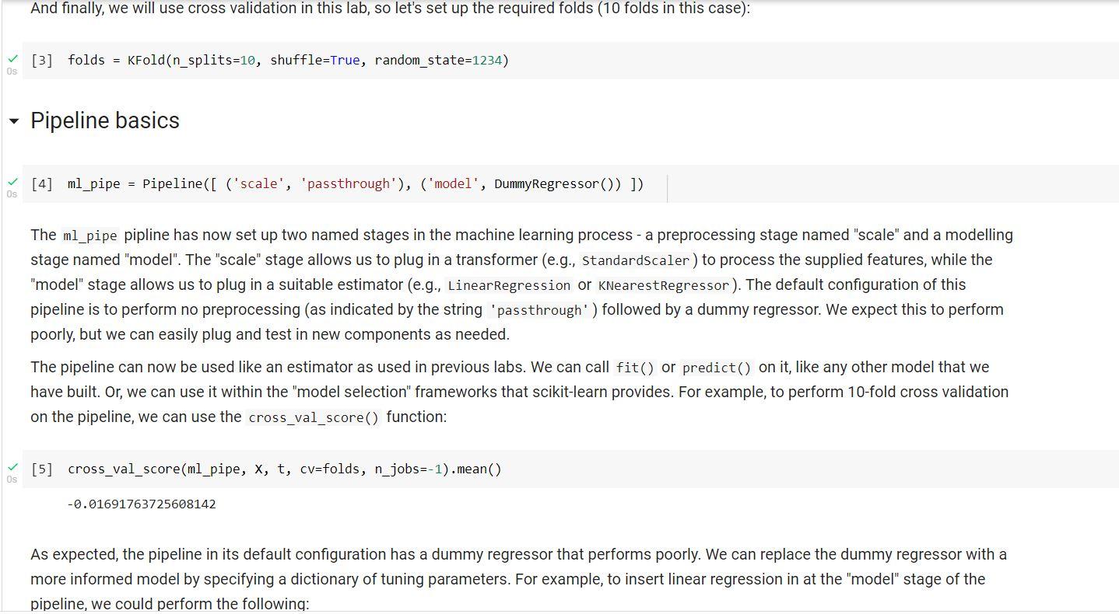Click inside the Pipeline definition code cell

[x=350, y=183]
